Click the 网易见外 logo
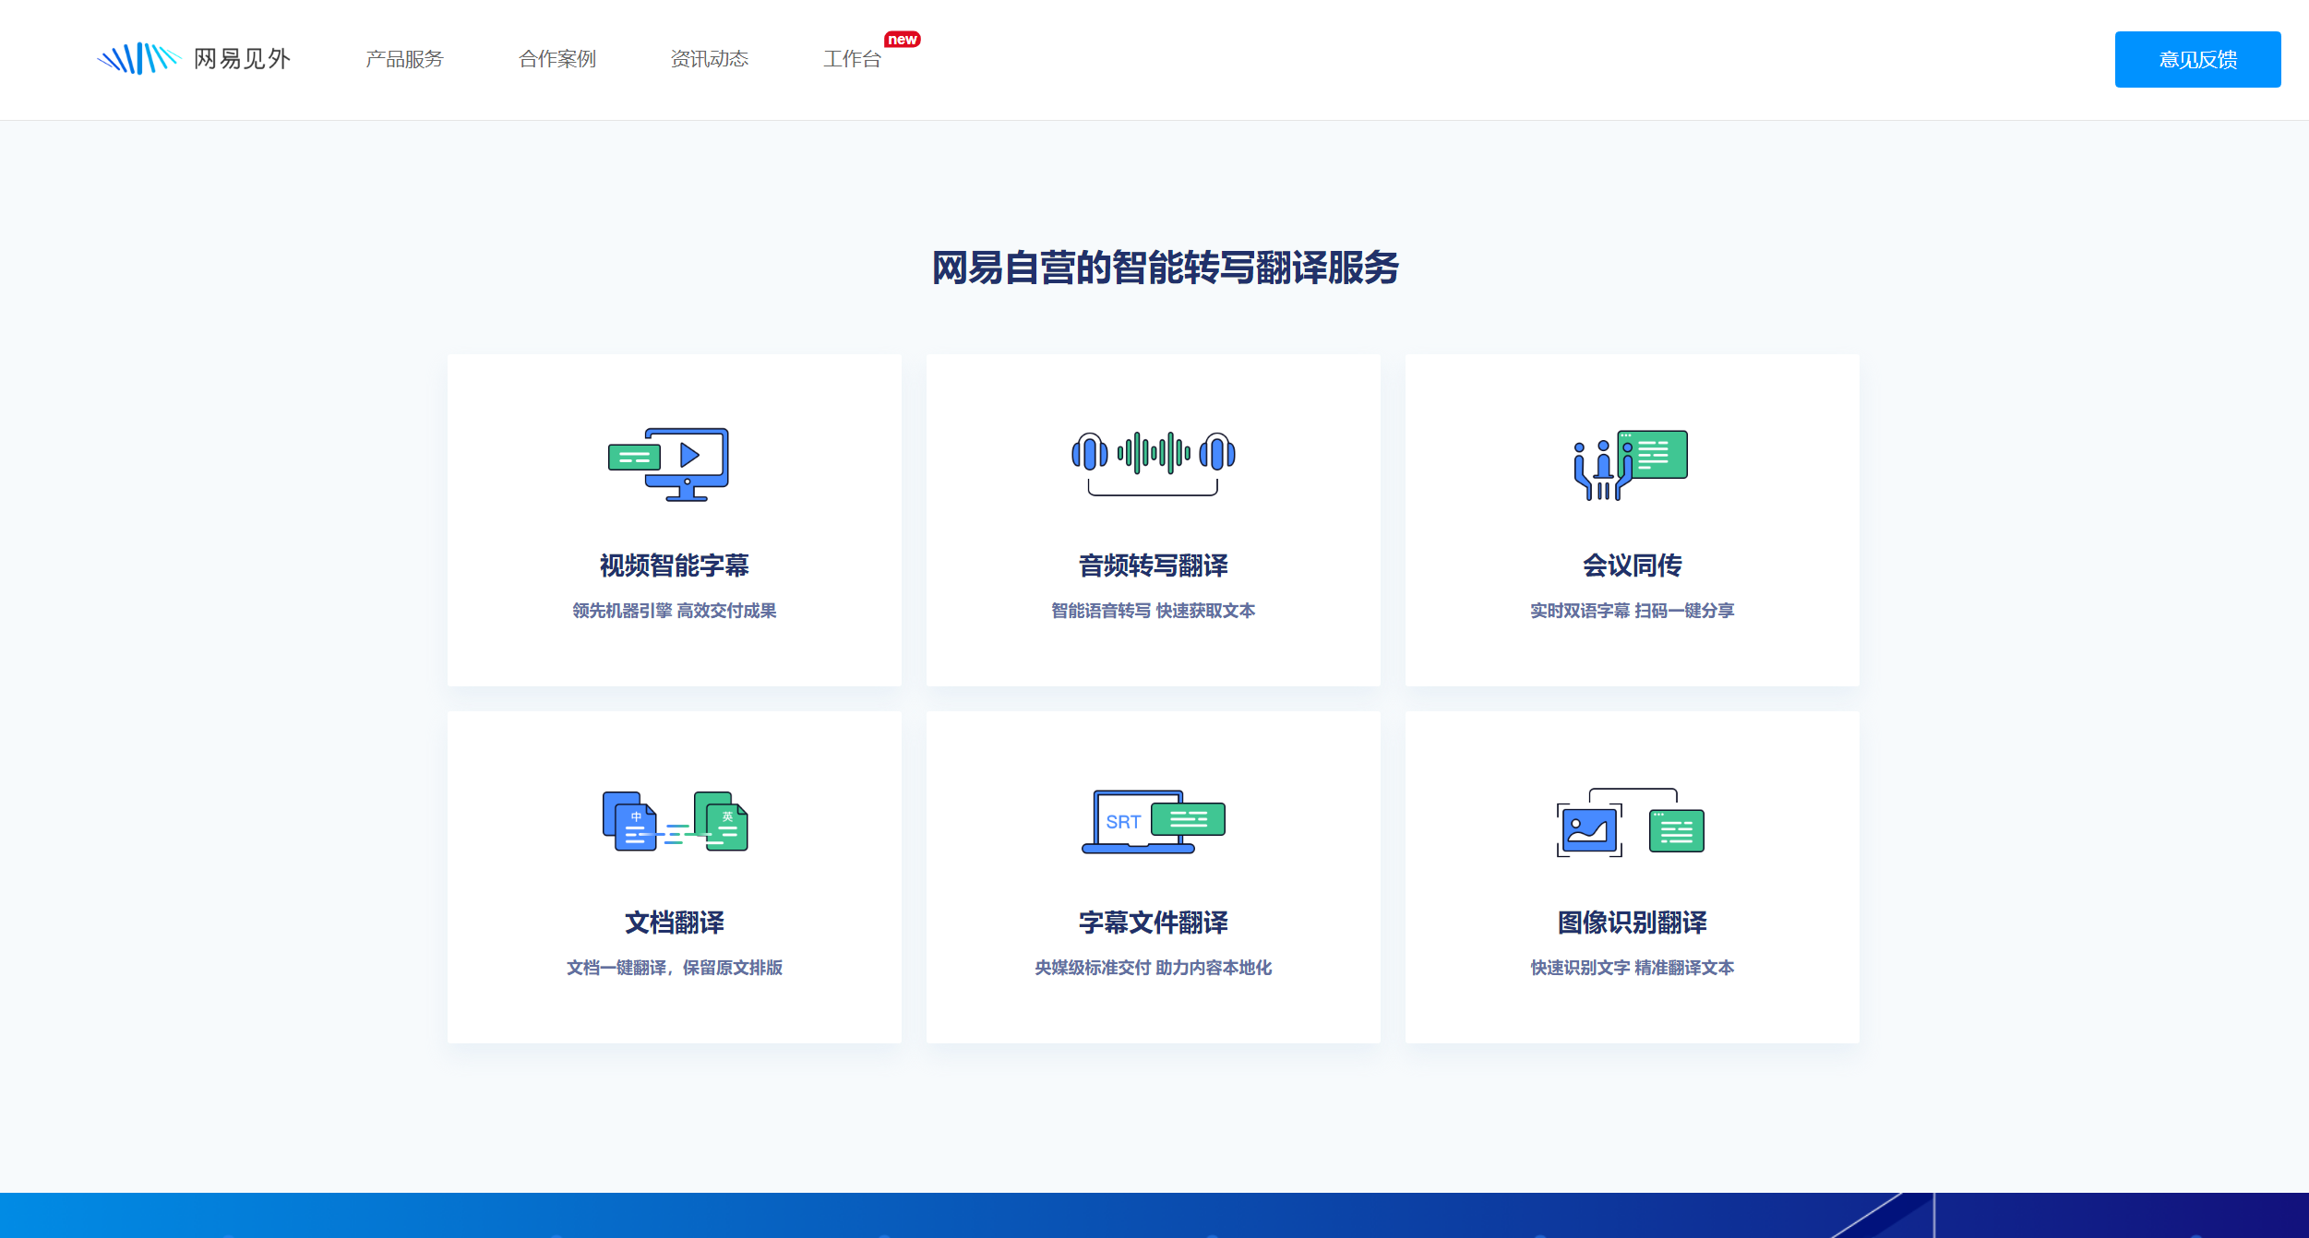 (x=195, y=58)
